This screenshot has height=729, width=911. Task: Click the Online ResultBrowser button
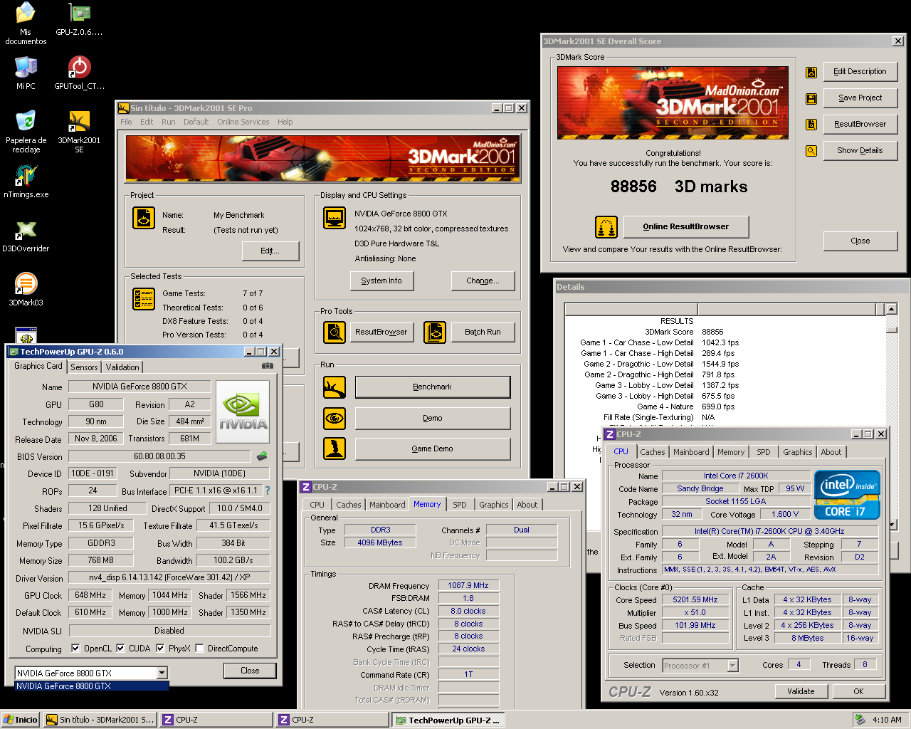pos(686,227)
